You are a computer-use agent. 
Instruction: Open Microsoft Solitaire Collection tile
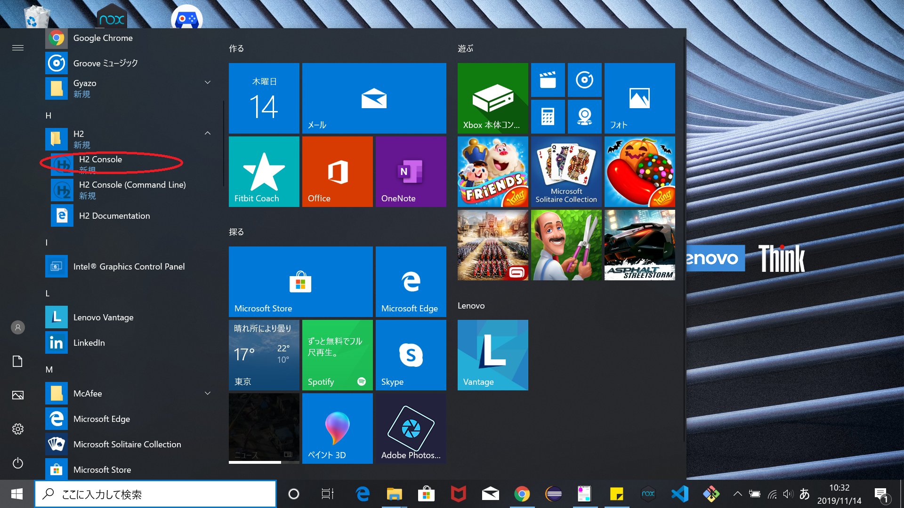click(566, 172)
